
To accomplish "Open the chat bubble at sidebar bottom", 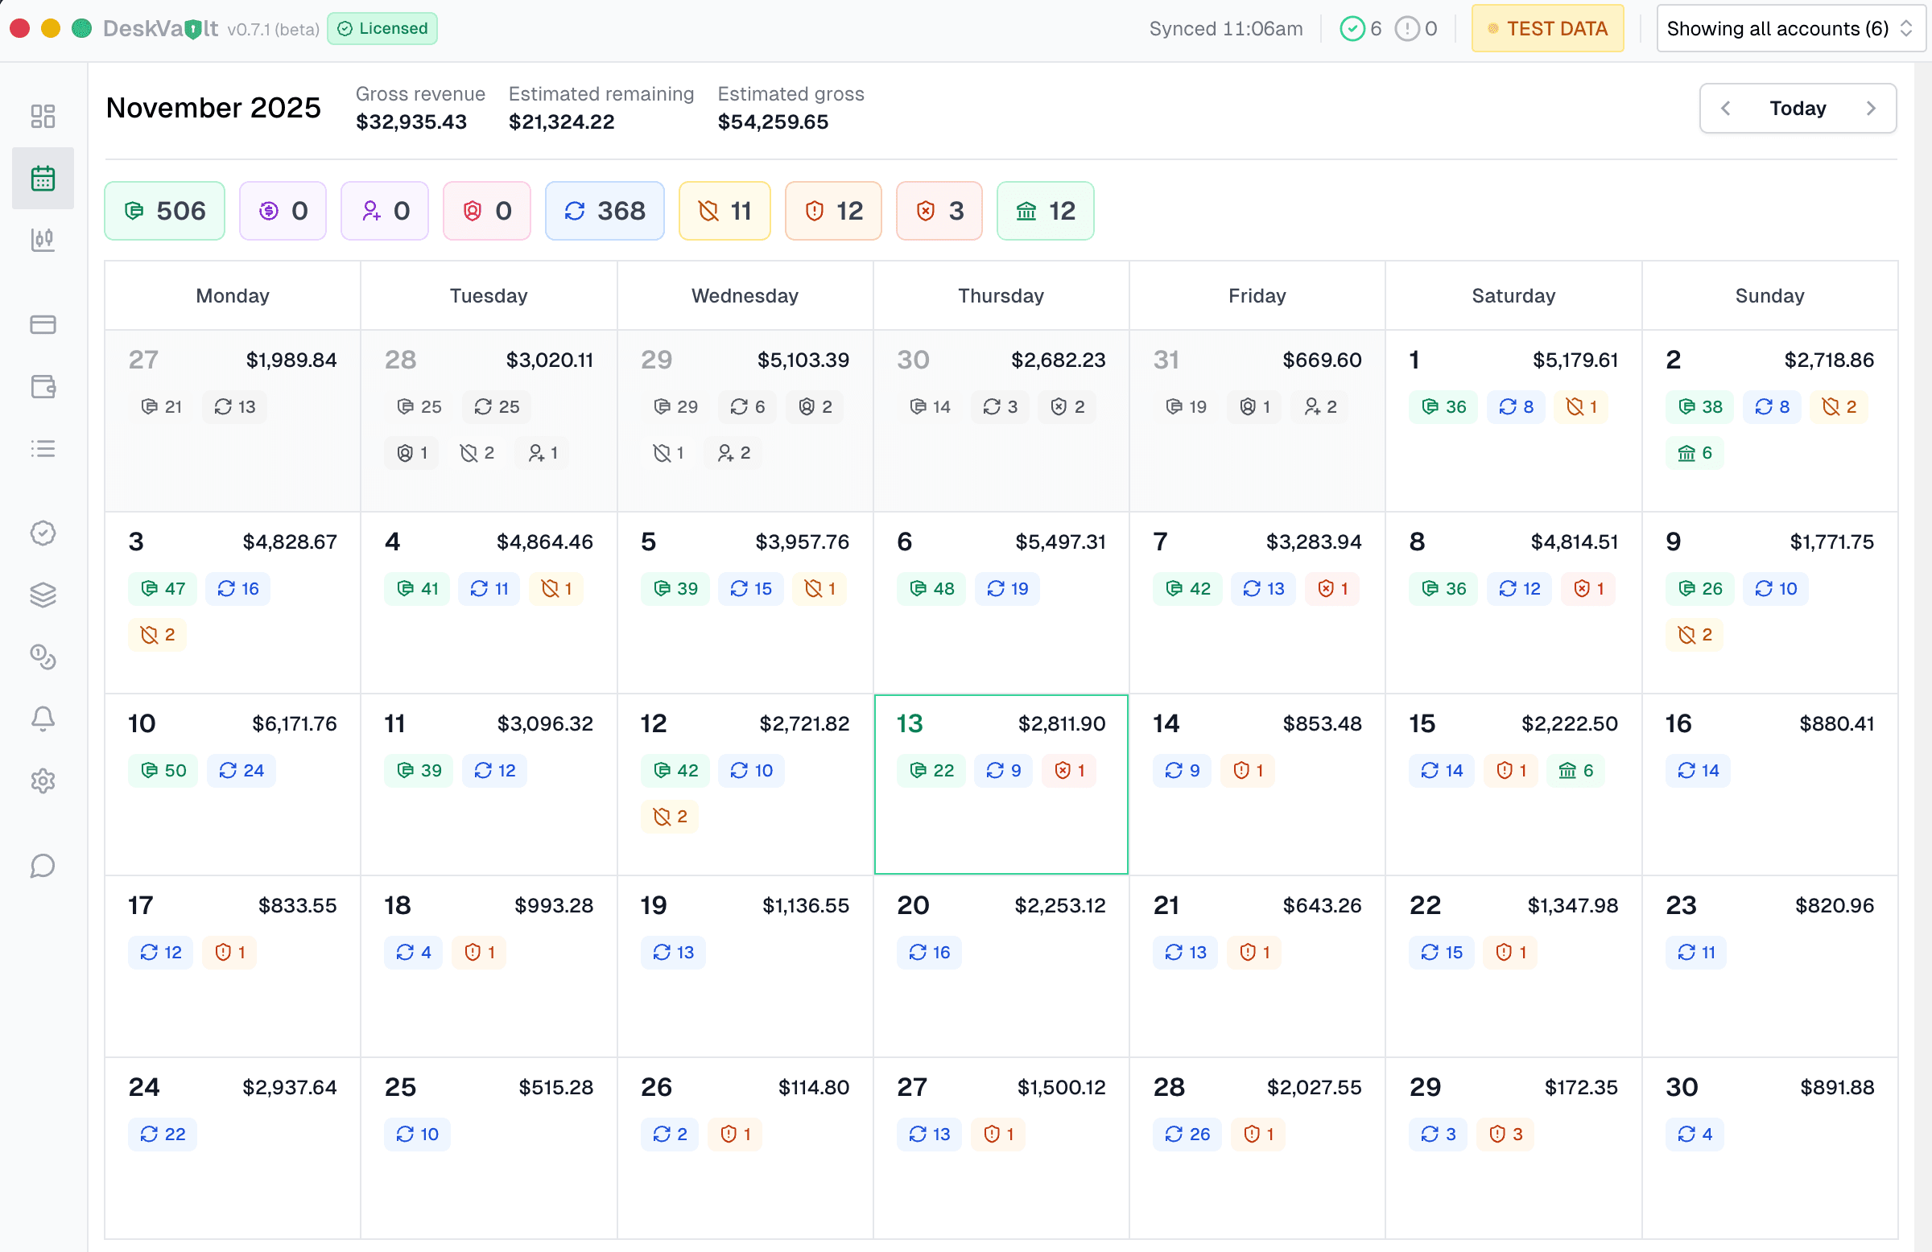I will [42, 866].
